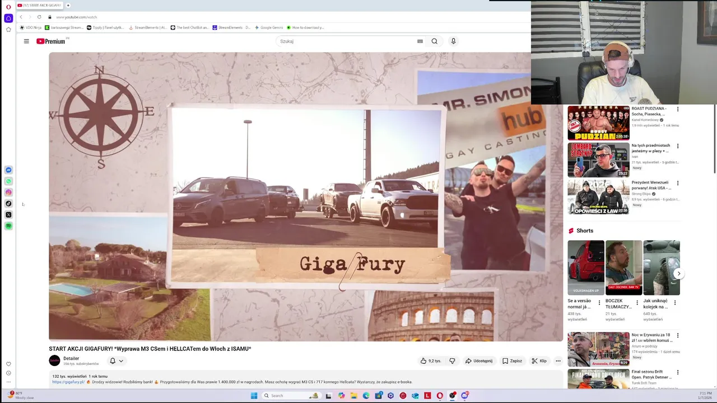717x403 pixels.
Task: Open X (Twitter) in the Opera sidebar
Action: tap(8, 214)
